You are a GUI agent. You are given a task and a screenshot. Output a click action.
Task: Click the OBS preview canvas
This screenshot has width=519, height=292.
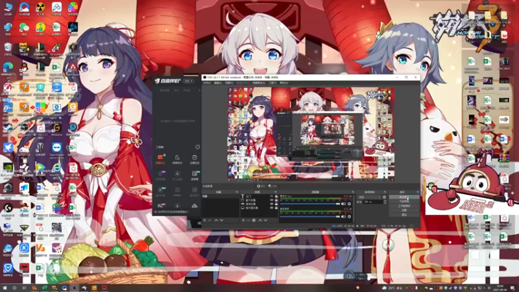pos(311,134)
